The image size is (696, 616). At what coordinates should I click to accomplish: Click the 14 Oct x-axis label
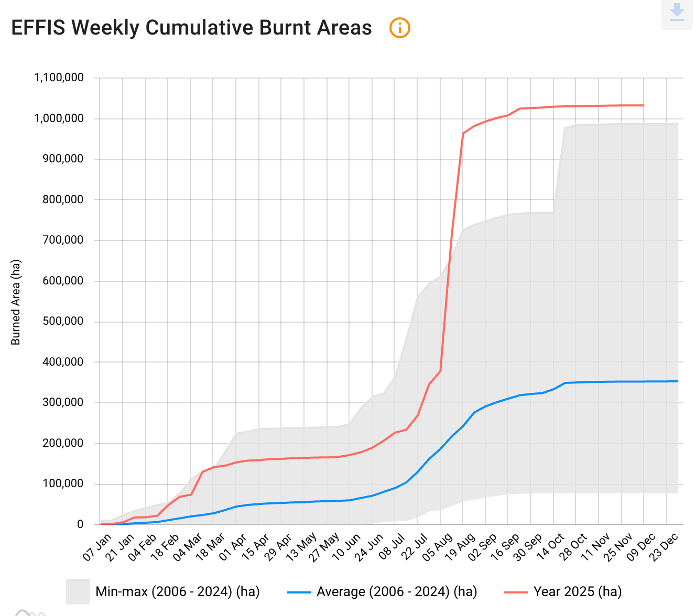click(x=551, y=546)
